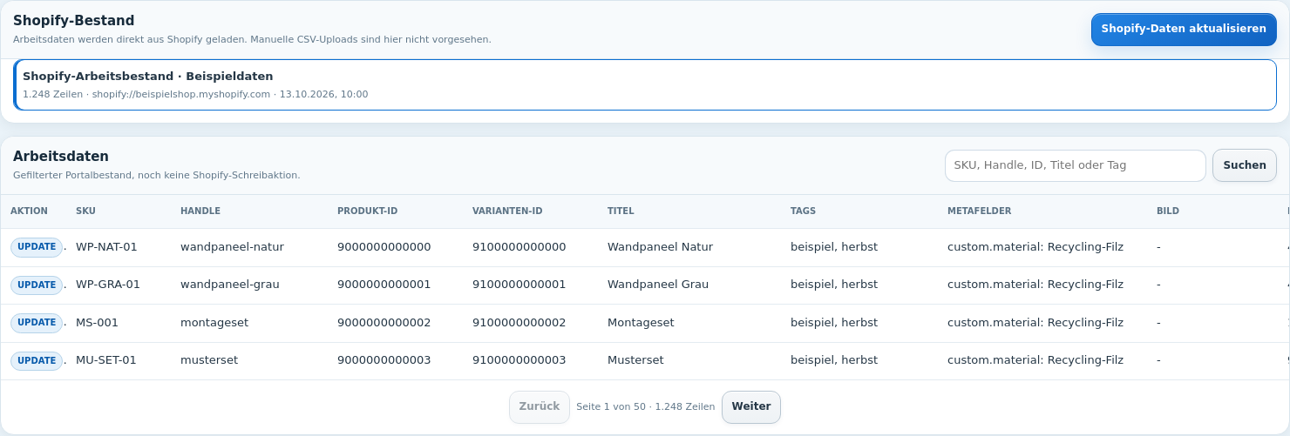Select SKU cell MU-SET-01
Viewport: 1290px width, 436px height.
[106, 360]
